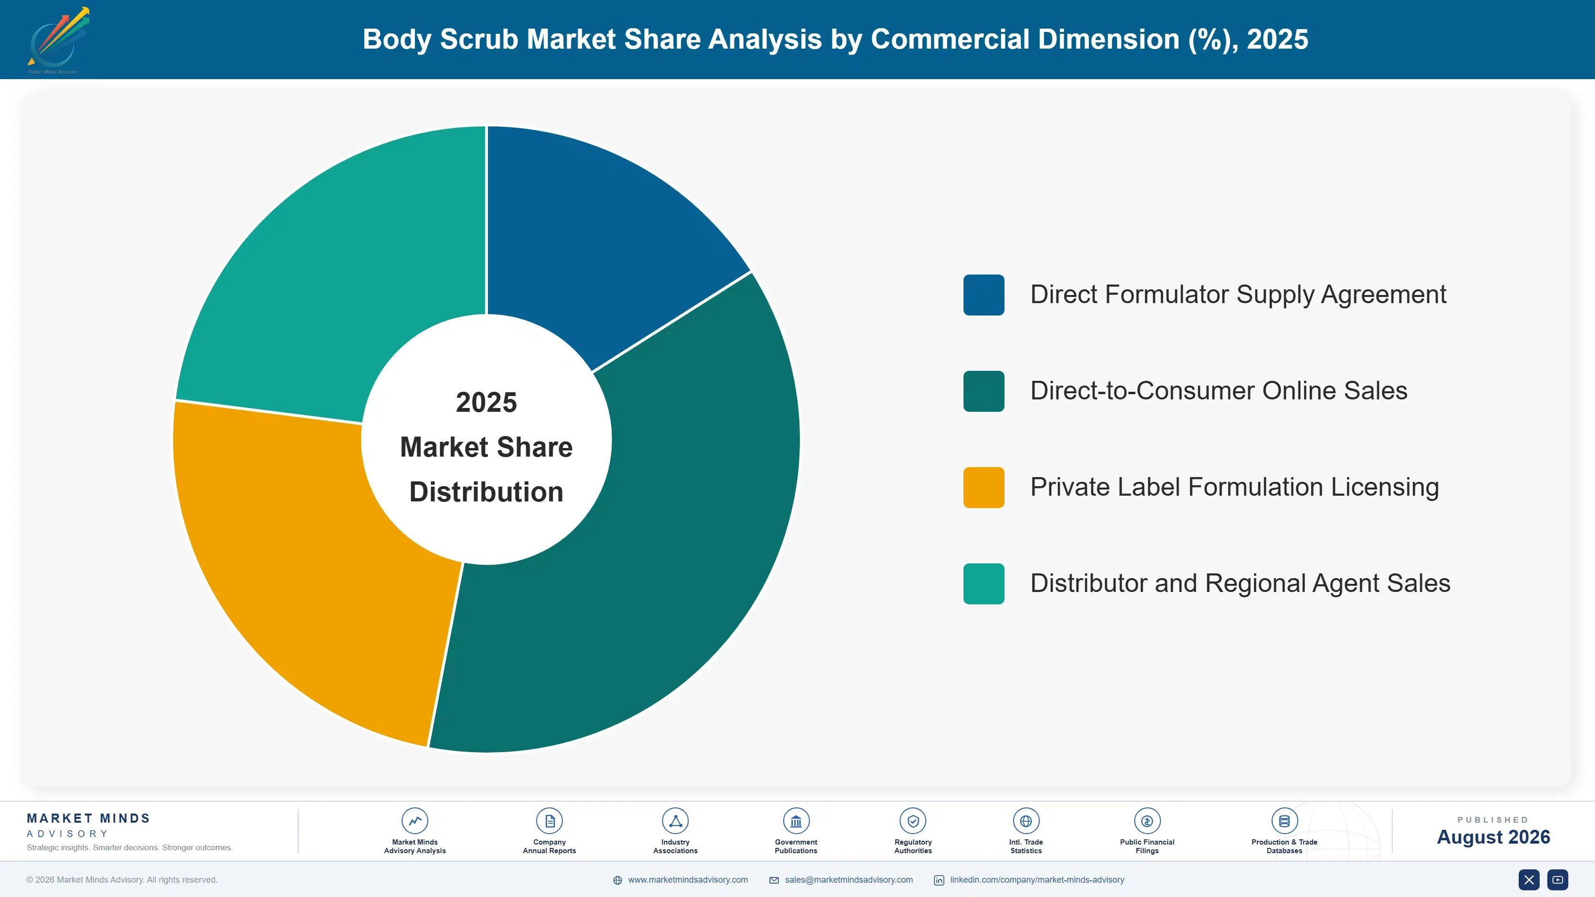Click the blue Direct Formulator Supply Agreement swatch
Image resolution: width=1595 pixels, height=897 pixels.
click(983, 295)
